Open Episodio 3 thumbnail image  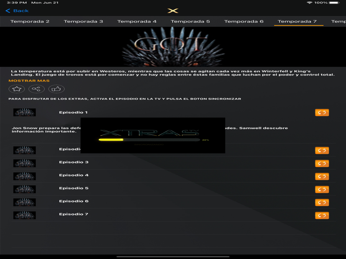click(25, 163)
